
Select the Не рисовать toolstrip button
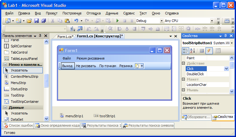click(86, 66)
